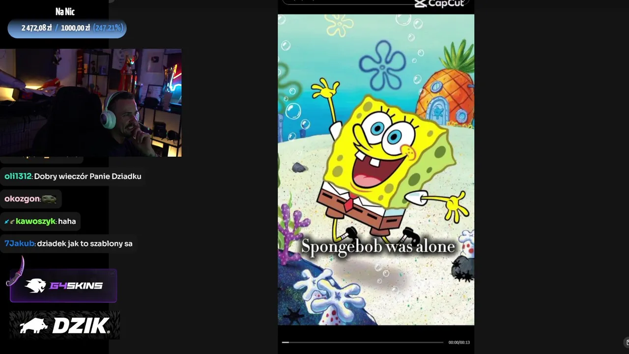Click the DZIK boar logo banner
629x354 pixels.
pos(64,325)
